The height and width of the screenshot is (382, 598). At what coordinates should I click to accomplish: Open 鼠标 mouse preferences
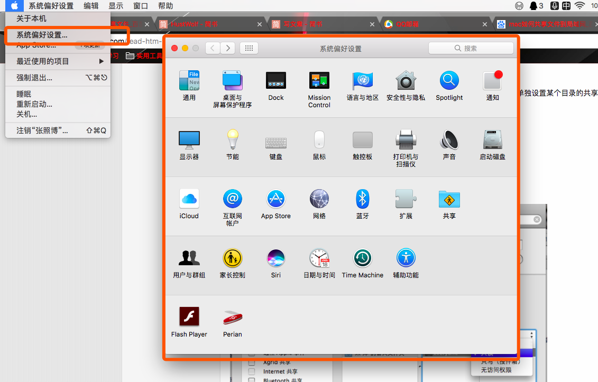pos(319,145)
